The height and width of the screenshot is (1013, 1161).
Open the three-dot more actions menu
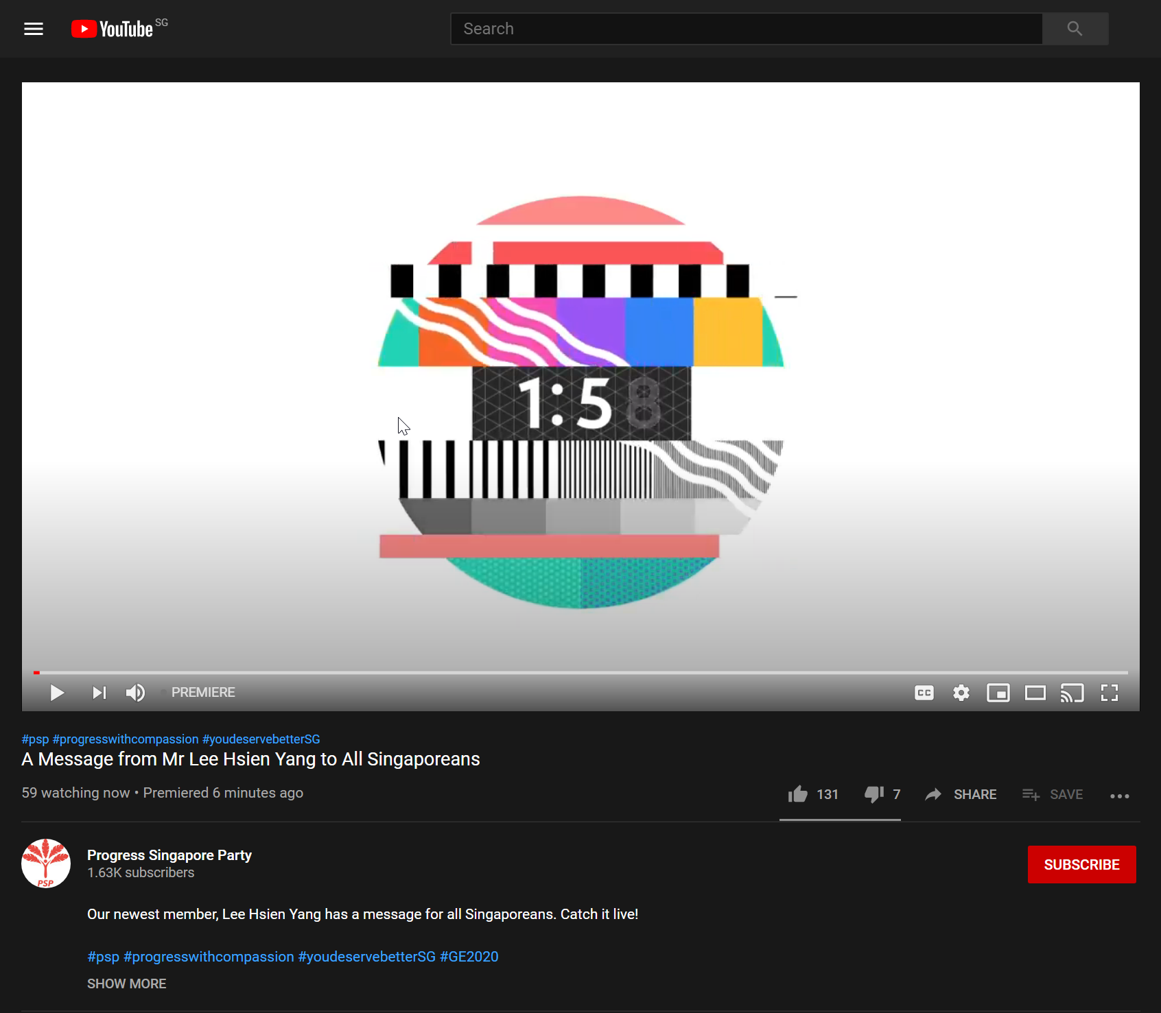click(1120, 796)
